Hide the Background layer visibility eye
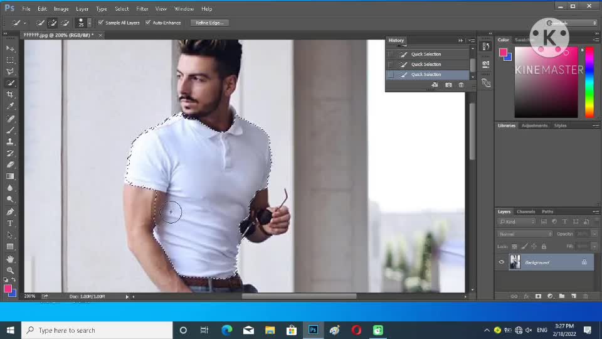 (501, 262)
